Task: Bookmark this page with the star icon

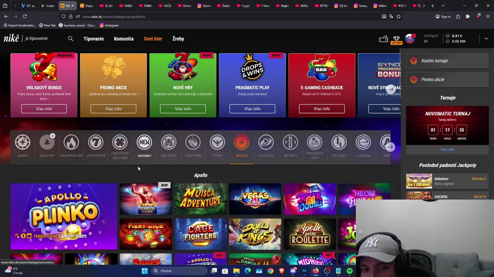Action: 398,17
